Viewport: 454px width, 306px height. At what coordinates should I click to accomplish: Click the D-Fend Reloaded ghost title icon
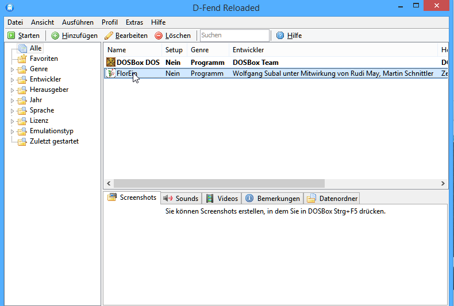(x=10, y=7)
